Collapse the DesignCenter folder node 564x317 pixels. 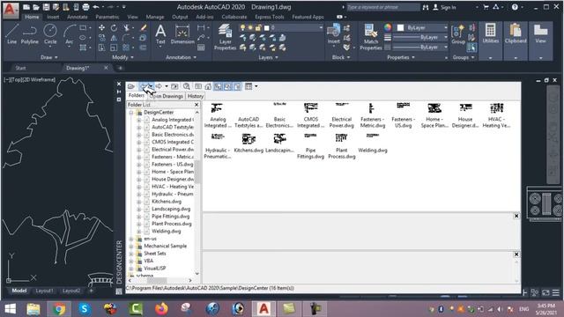pos(131,113)
